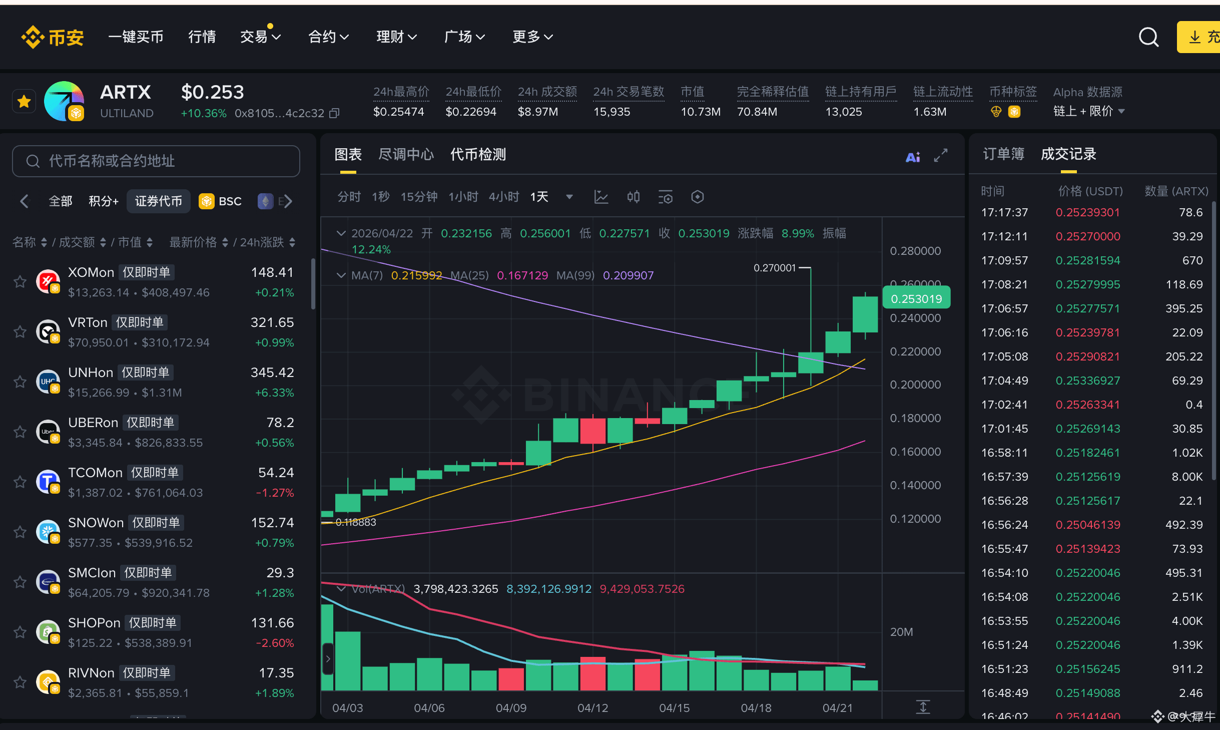The height and width of the screenshot is (730, 1220).
Task: Switch to 图表 tab
Action: pyautogui.click(x=348, y=155)
